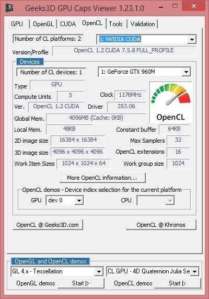209x299 pixels.
Task: Maximize the GPU Caps Viewer window
Action: coord(175,6)
